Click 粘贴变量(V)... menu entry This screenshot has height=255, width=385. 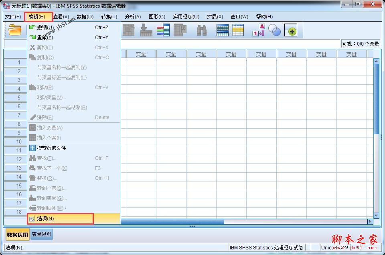coord(74,98)
